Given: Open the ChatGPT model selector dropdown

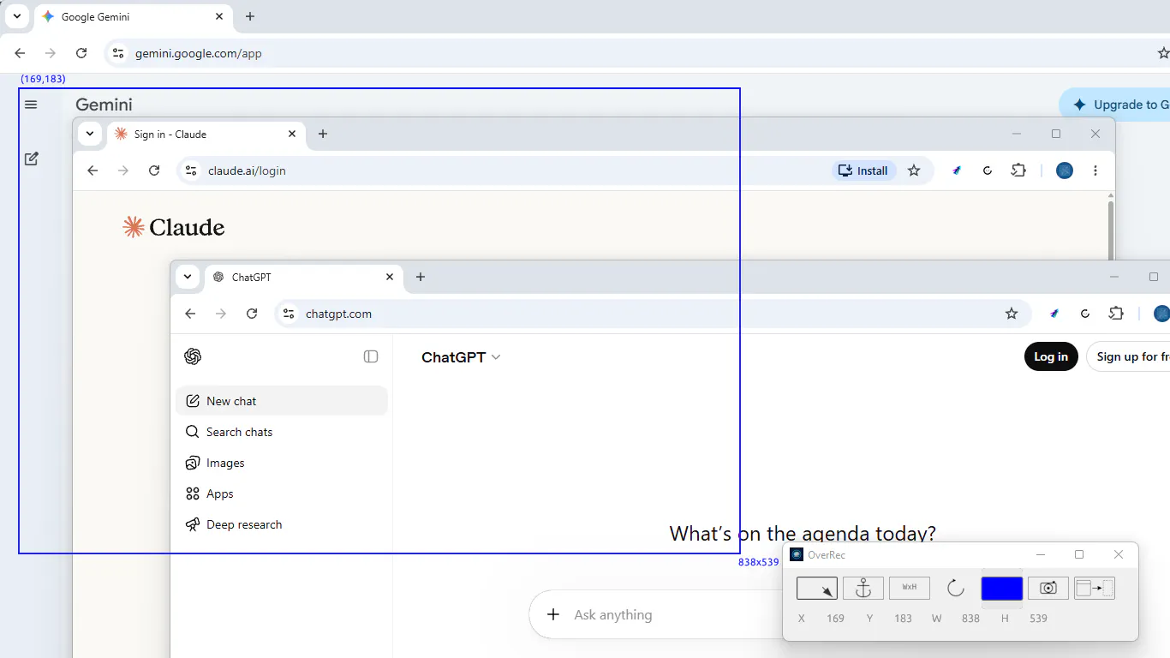Looking at the screenshot, I should (x=461, y=357).
